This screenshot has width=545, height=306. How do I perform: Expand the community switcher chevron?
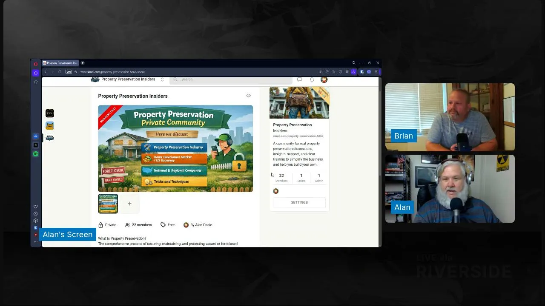[x=162, y=79]
